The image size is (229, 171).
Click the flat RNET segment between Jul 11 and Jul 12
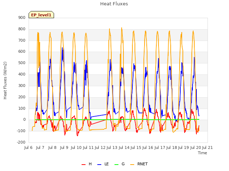pyautogui.click(x=98, y=129)
